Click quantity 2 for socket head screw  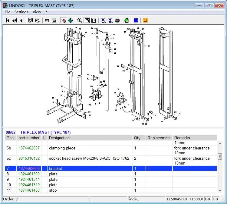pos(135,158)
